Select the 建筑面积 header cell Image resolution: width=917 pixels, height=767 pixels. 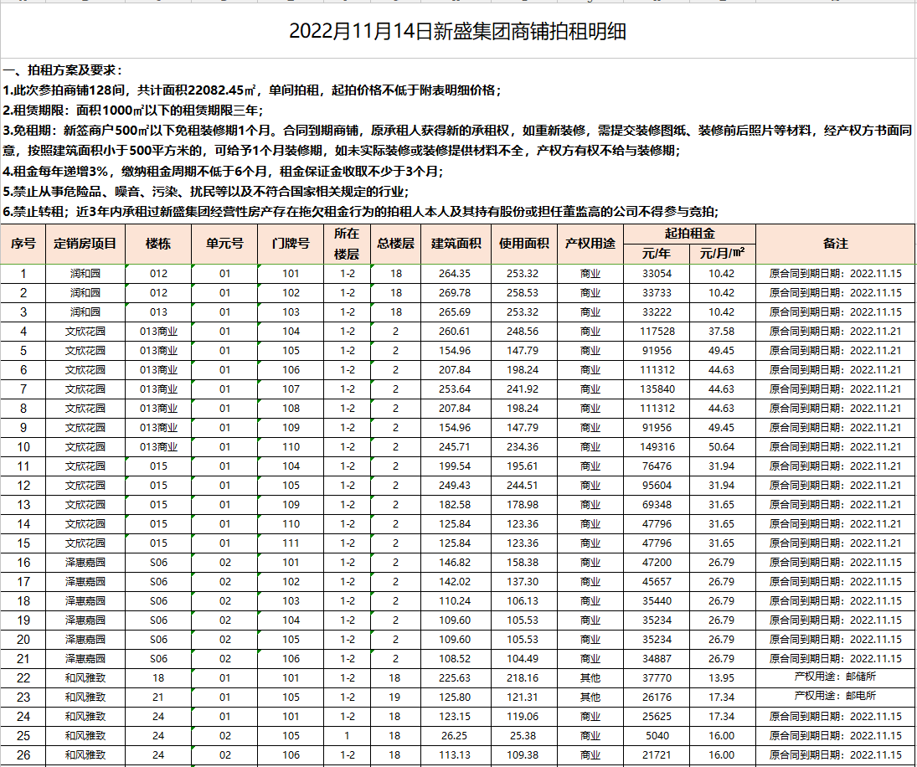tap(456, 244)
